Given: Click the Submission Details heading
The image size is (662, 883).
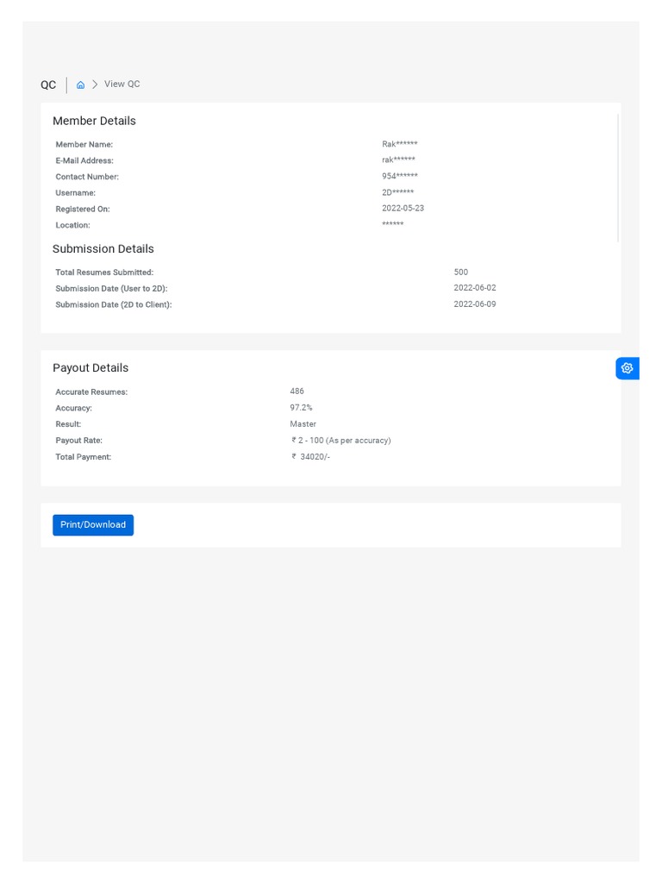Looking at the screenshot, I should 103,248.
